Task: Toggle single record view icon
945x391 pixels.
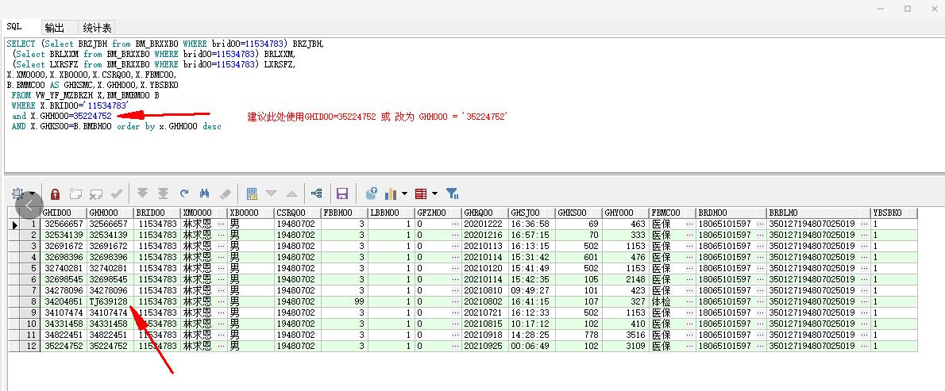Action: (x=252, y=194)
